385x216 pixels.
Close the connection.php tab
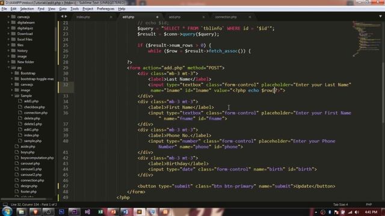pos(250,17)
